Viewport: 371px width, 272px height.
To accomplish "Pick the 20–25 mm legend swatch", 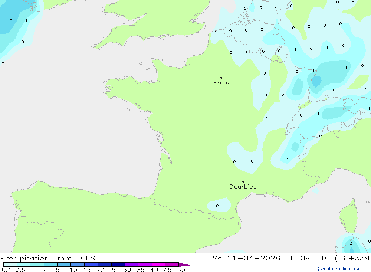I will click(105, 265).
